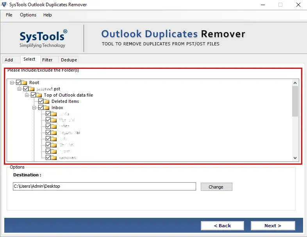Click the Deleted Items folder icon

[x=46, y=101]
